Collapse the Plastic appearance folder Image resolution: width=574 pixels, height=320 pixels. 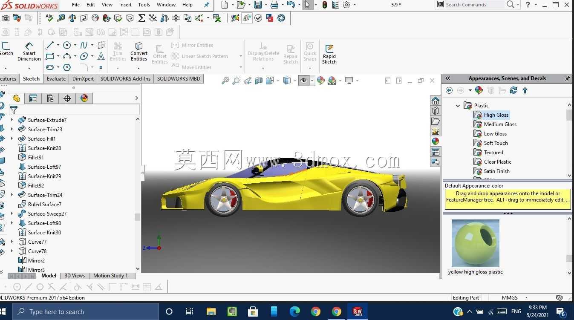coord(458,106)
